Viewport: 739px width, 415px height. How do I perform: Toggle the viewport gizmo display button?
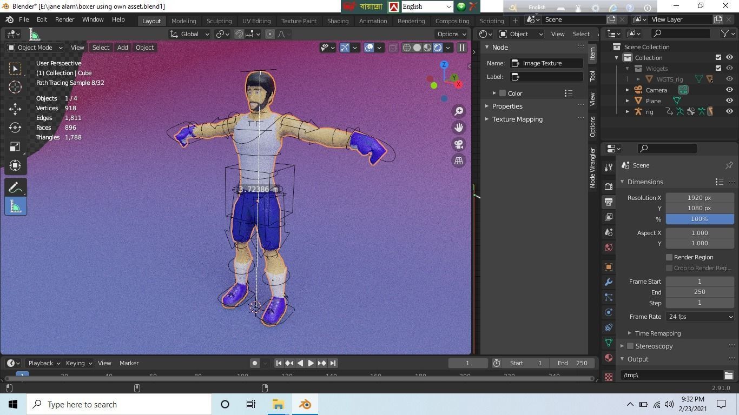(x=345, y=48)
